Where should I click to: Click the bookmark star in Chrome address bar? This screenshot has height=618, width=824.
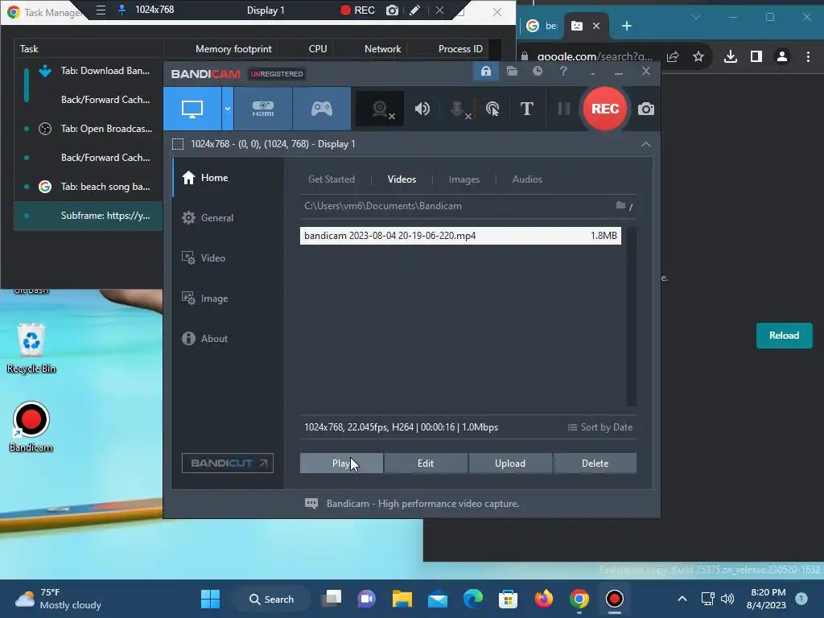click(x=698, y=56)
